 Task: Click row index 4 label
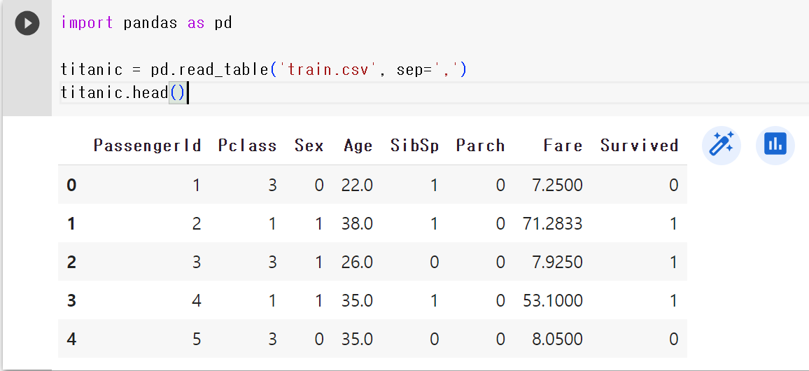(x=71, y=339)
